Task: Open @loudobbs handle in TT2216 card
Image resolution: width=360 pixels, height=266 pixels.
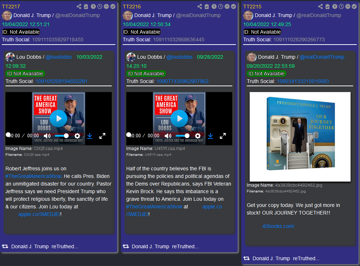Action: 180,57
